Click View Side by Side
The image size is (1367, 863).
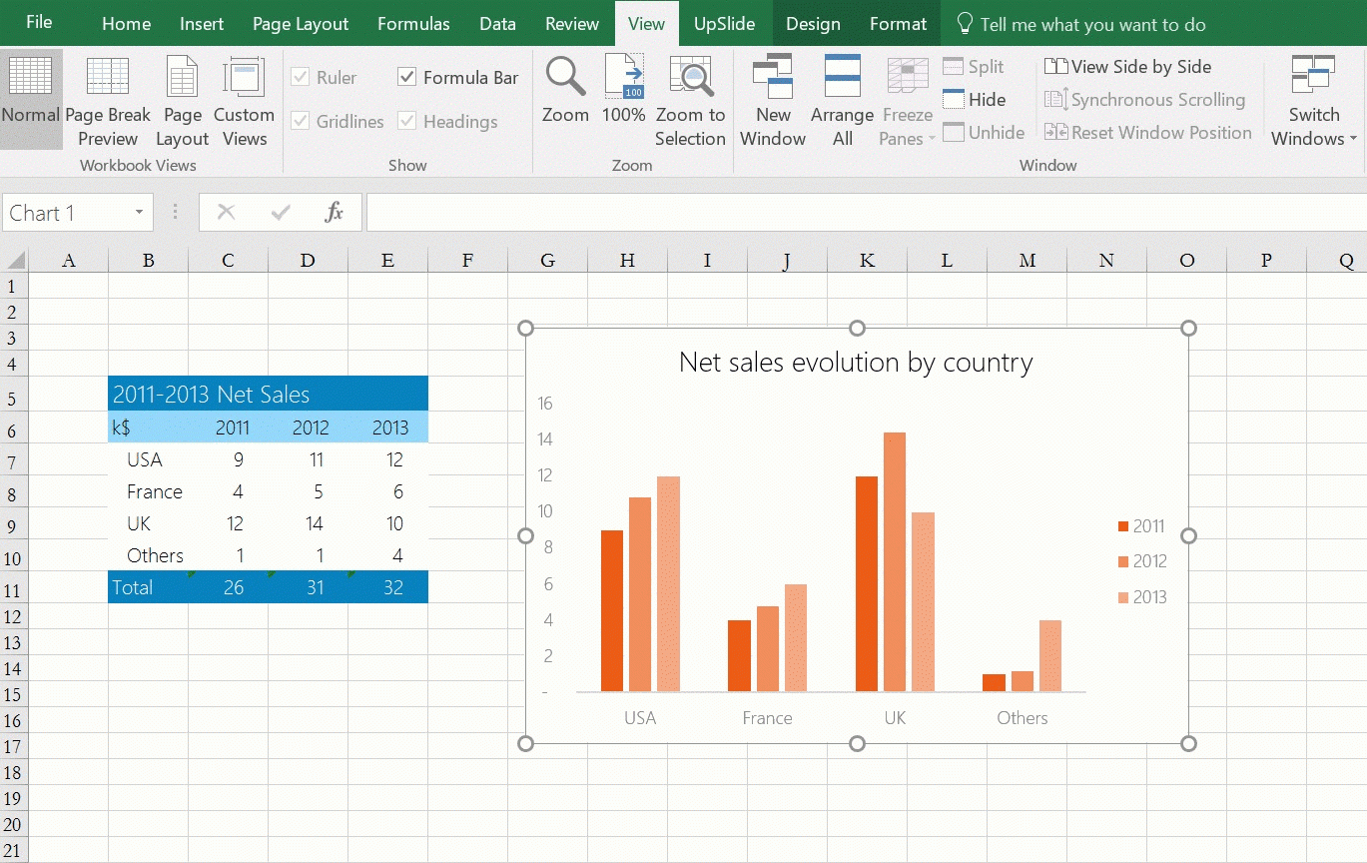[x=1127, y=66]
